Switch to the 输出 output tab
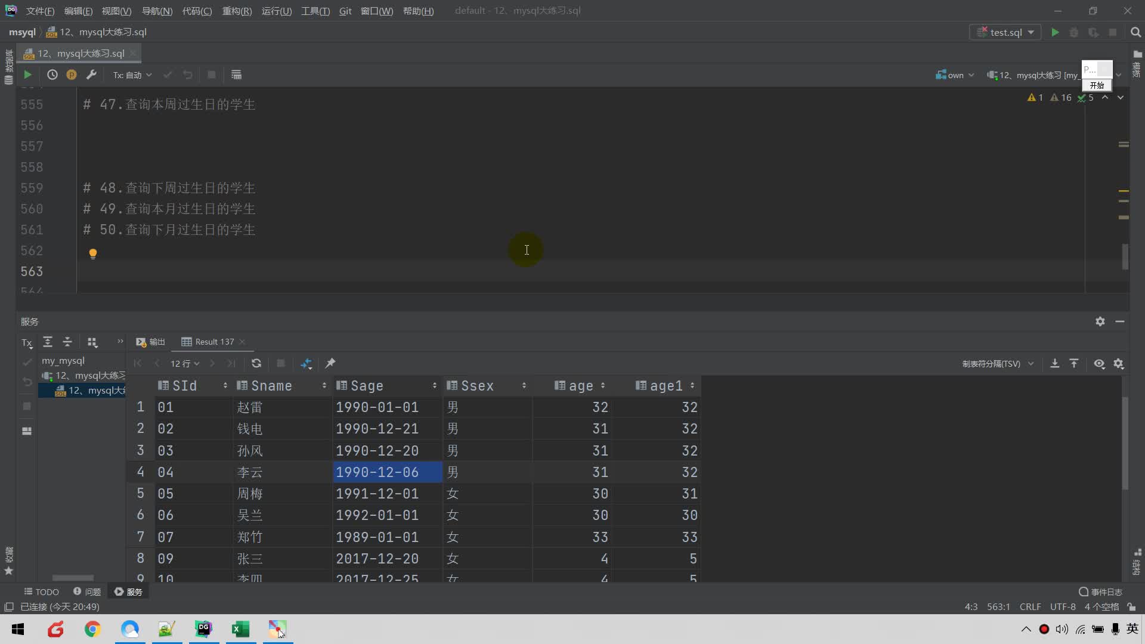The height and width of the screenshot is (644, 1145). 150,342
